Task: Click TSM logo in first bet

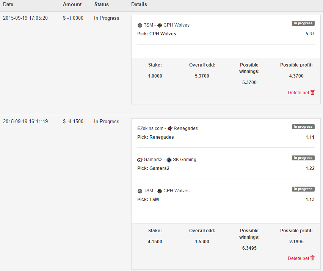Action: (x=140, y=25)
